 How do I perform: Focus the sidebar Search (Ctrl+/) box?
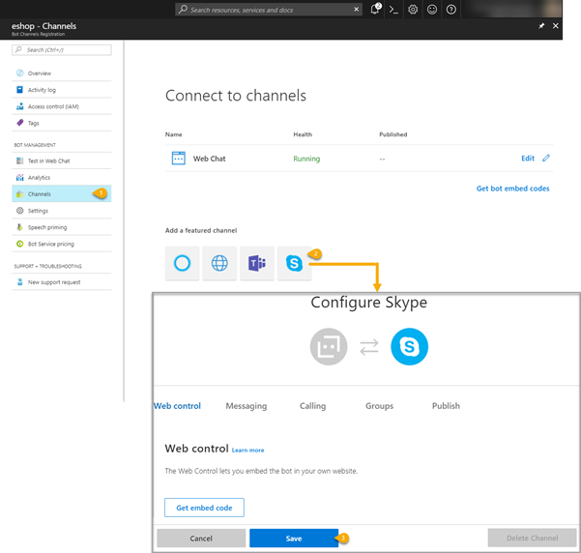pos(62,49)
